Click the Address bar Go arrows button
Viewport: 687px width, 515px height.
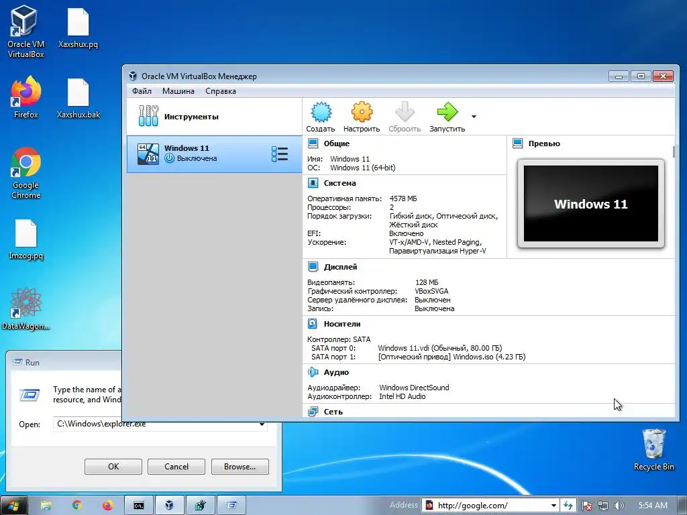point(568,506)
